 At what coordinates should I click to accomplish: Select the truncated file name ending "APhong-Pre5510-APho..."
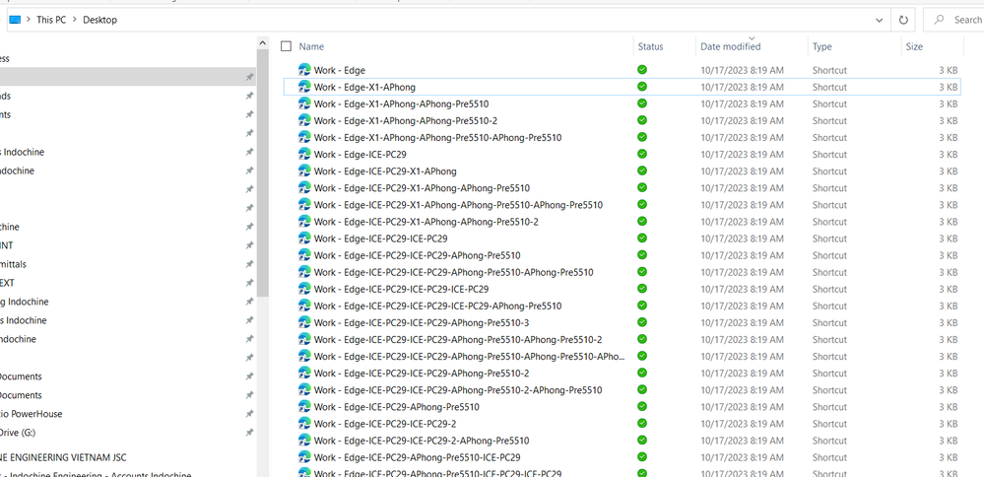pos(470,356)
